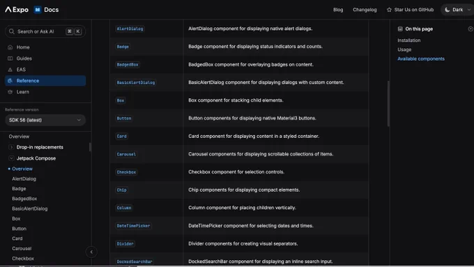Open Checkbox in the sidebar
The image size is (474, 267).
pos(23,259)
